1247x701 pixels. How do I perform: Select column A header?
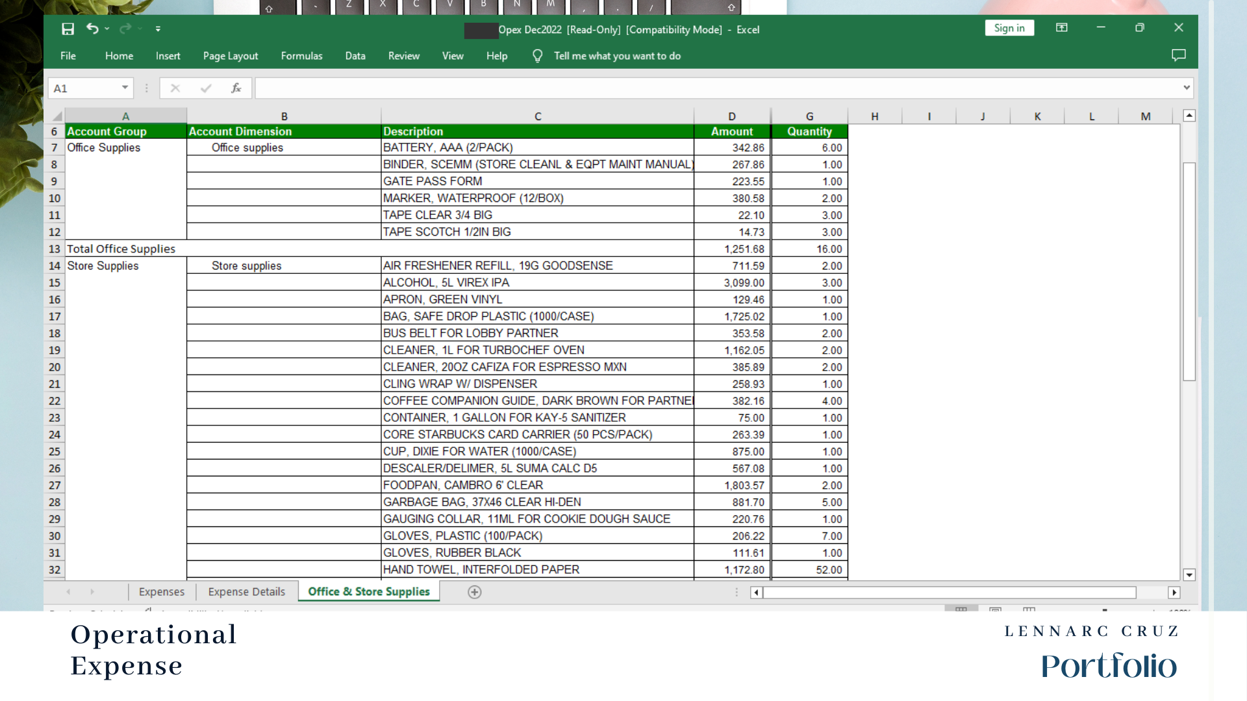(x=126, y=116)
